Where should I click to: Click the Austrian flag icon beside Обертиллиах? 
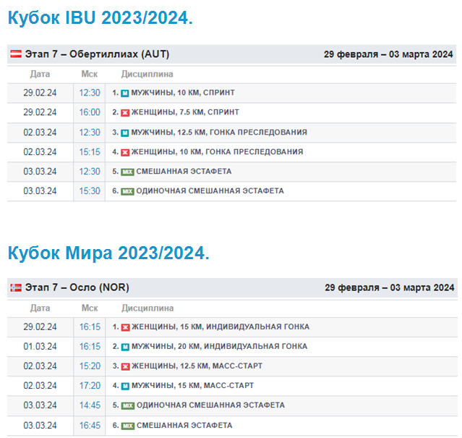pyautogui.click(x=16, y=54)
